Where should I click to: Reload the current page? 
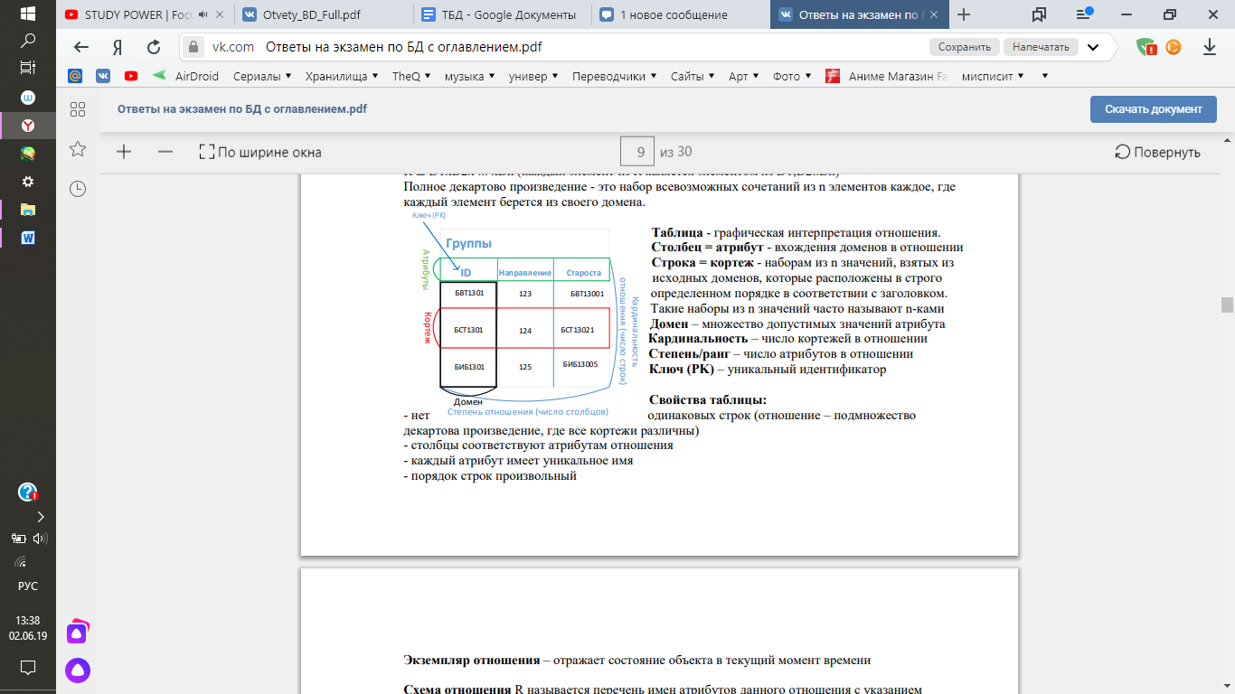click(x=154, y=47)
